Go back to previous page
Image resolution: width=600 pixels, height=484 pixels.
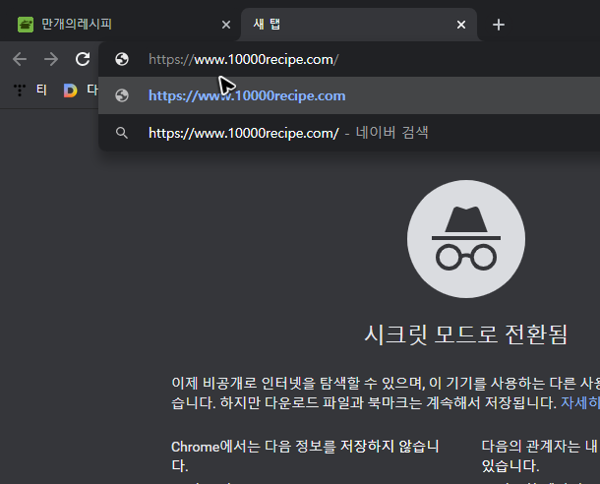click(x=20, y=59)
